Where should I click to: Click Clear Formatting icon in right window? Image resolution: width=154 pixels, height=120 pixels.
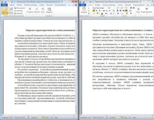point(114,11)
